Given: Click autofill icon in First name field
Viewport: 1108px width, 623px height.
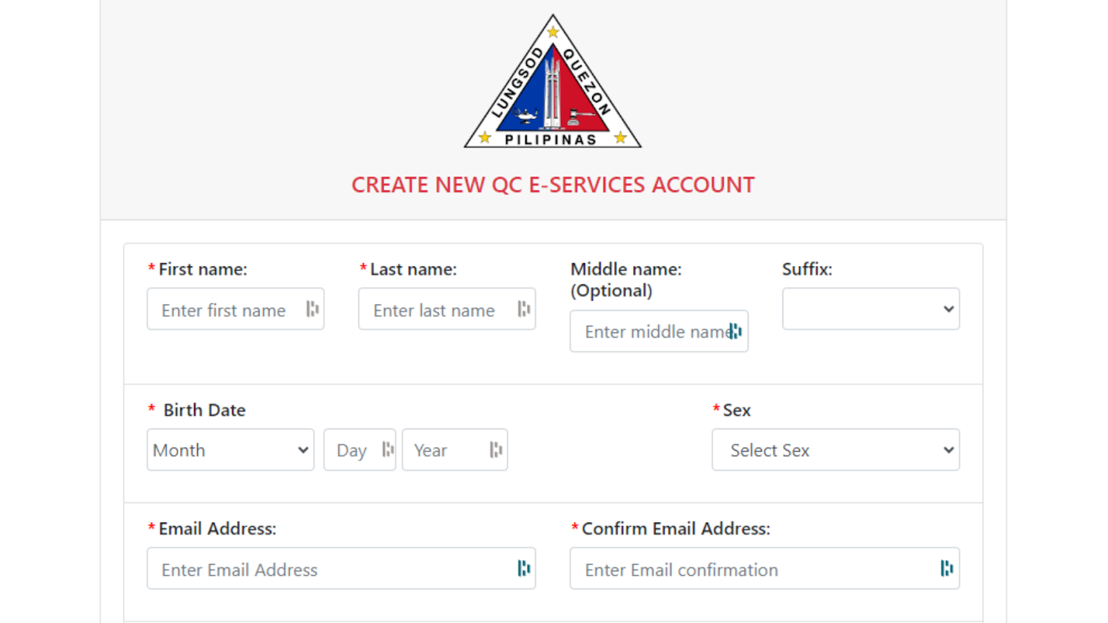Looking at the screenshot, I should click(312, 309).
